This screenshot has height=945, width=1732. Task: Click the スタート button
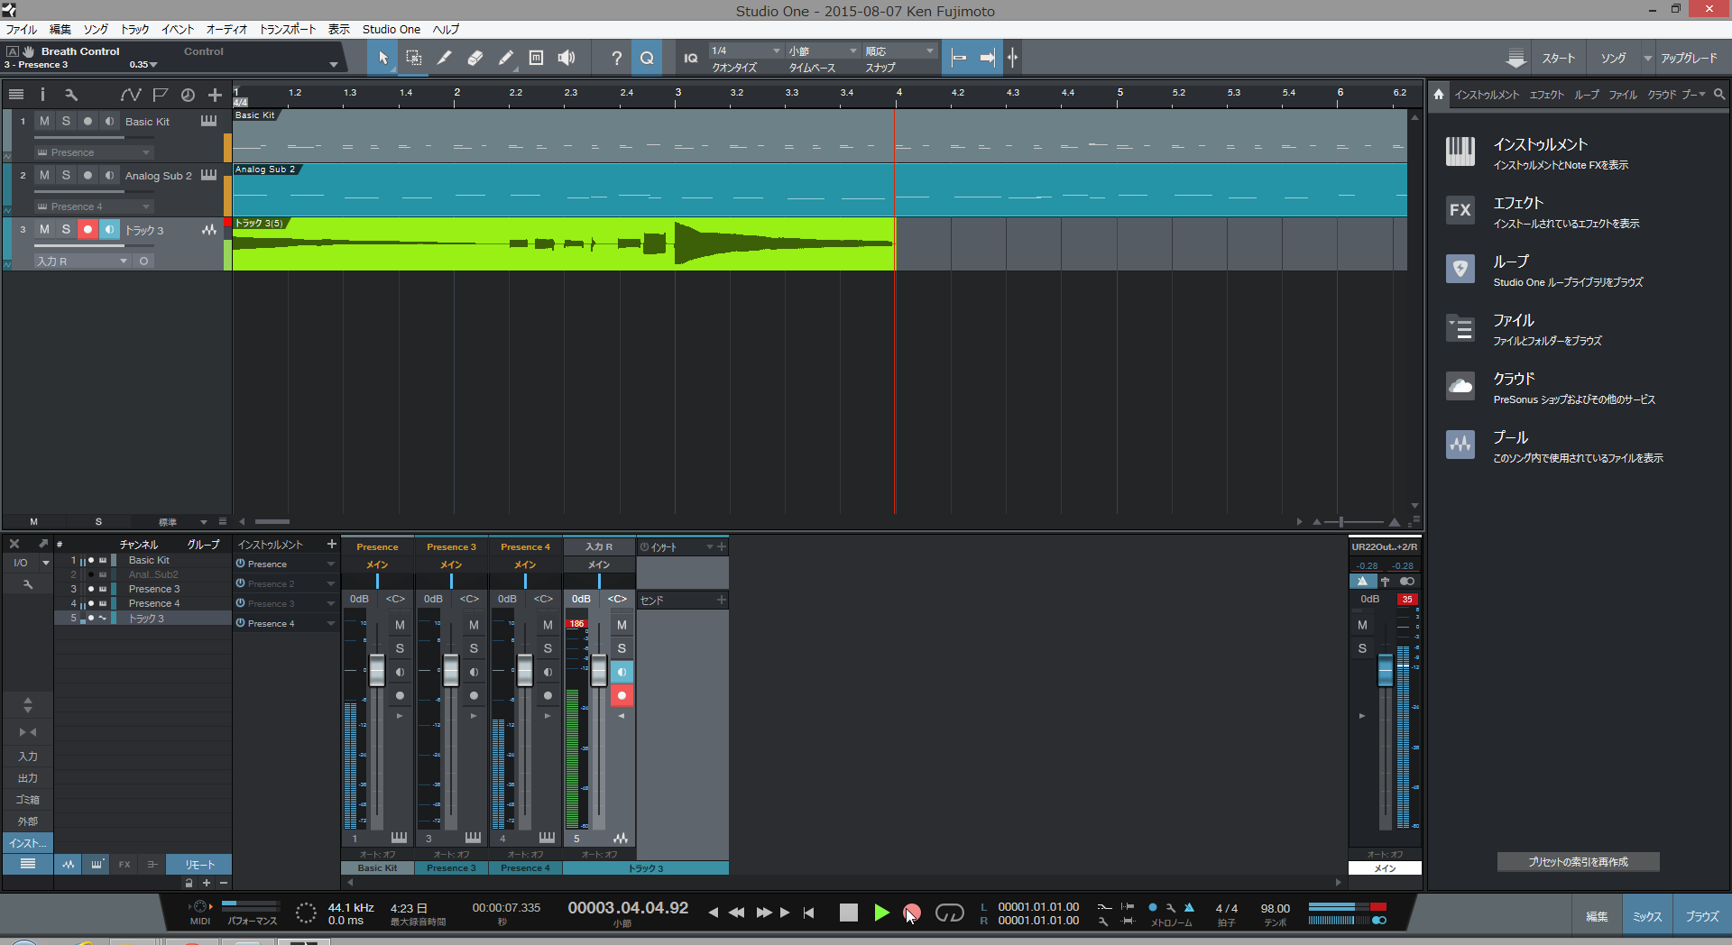point(1558,58)
